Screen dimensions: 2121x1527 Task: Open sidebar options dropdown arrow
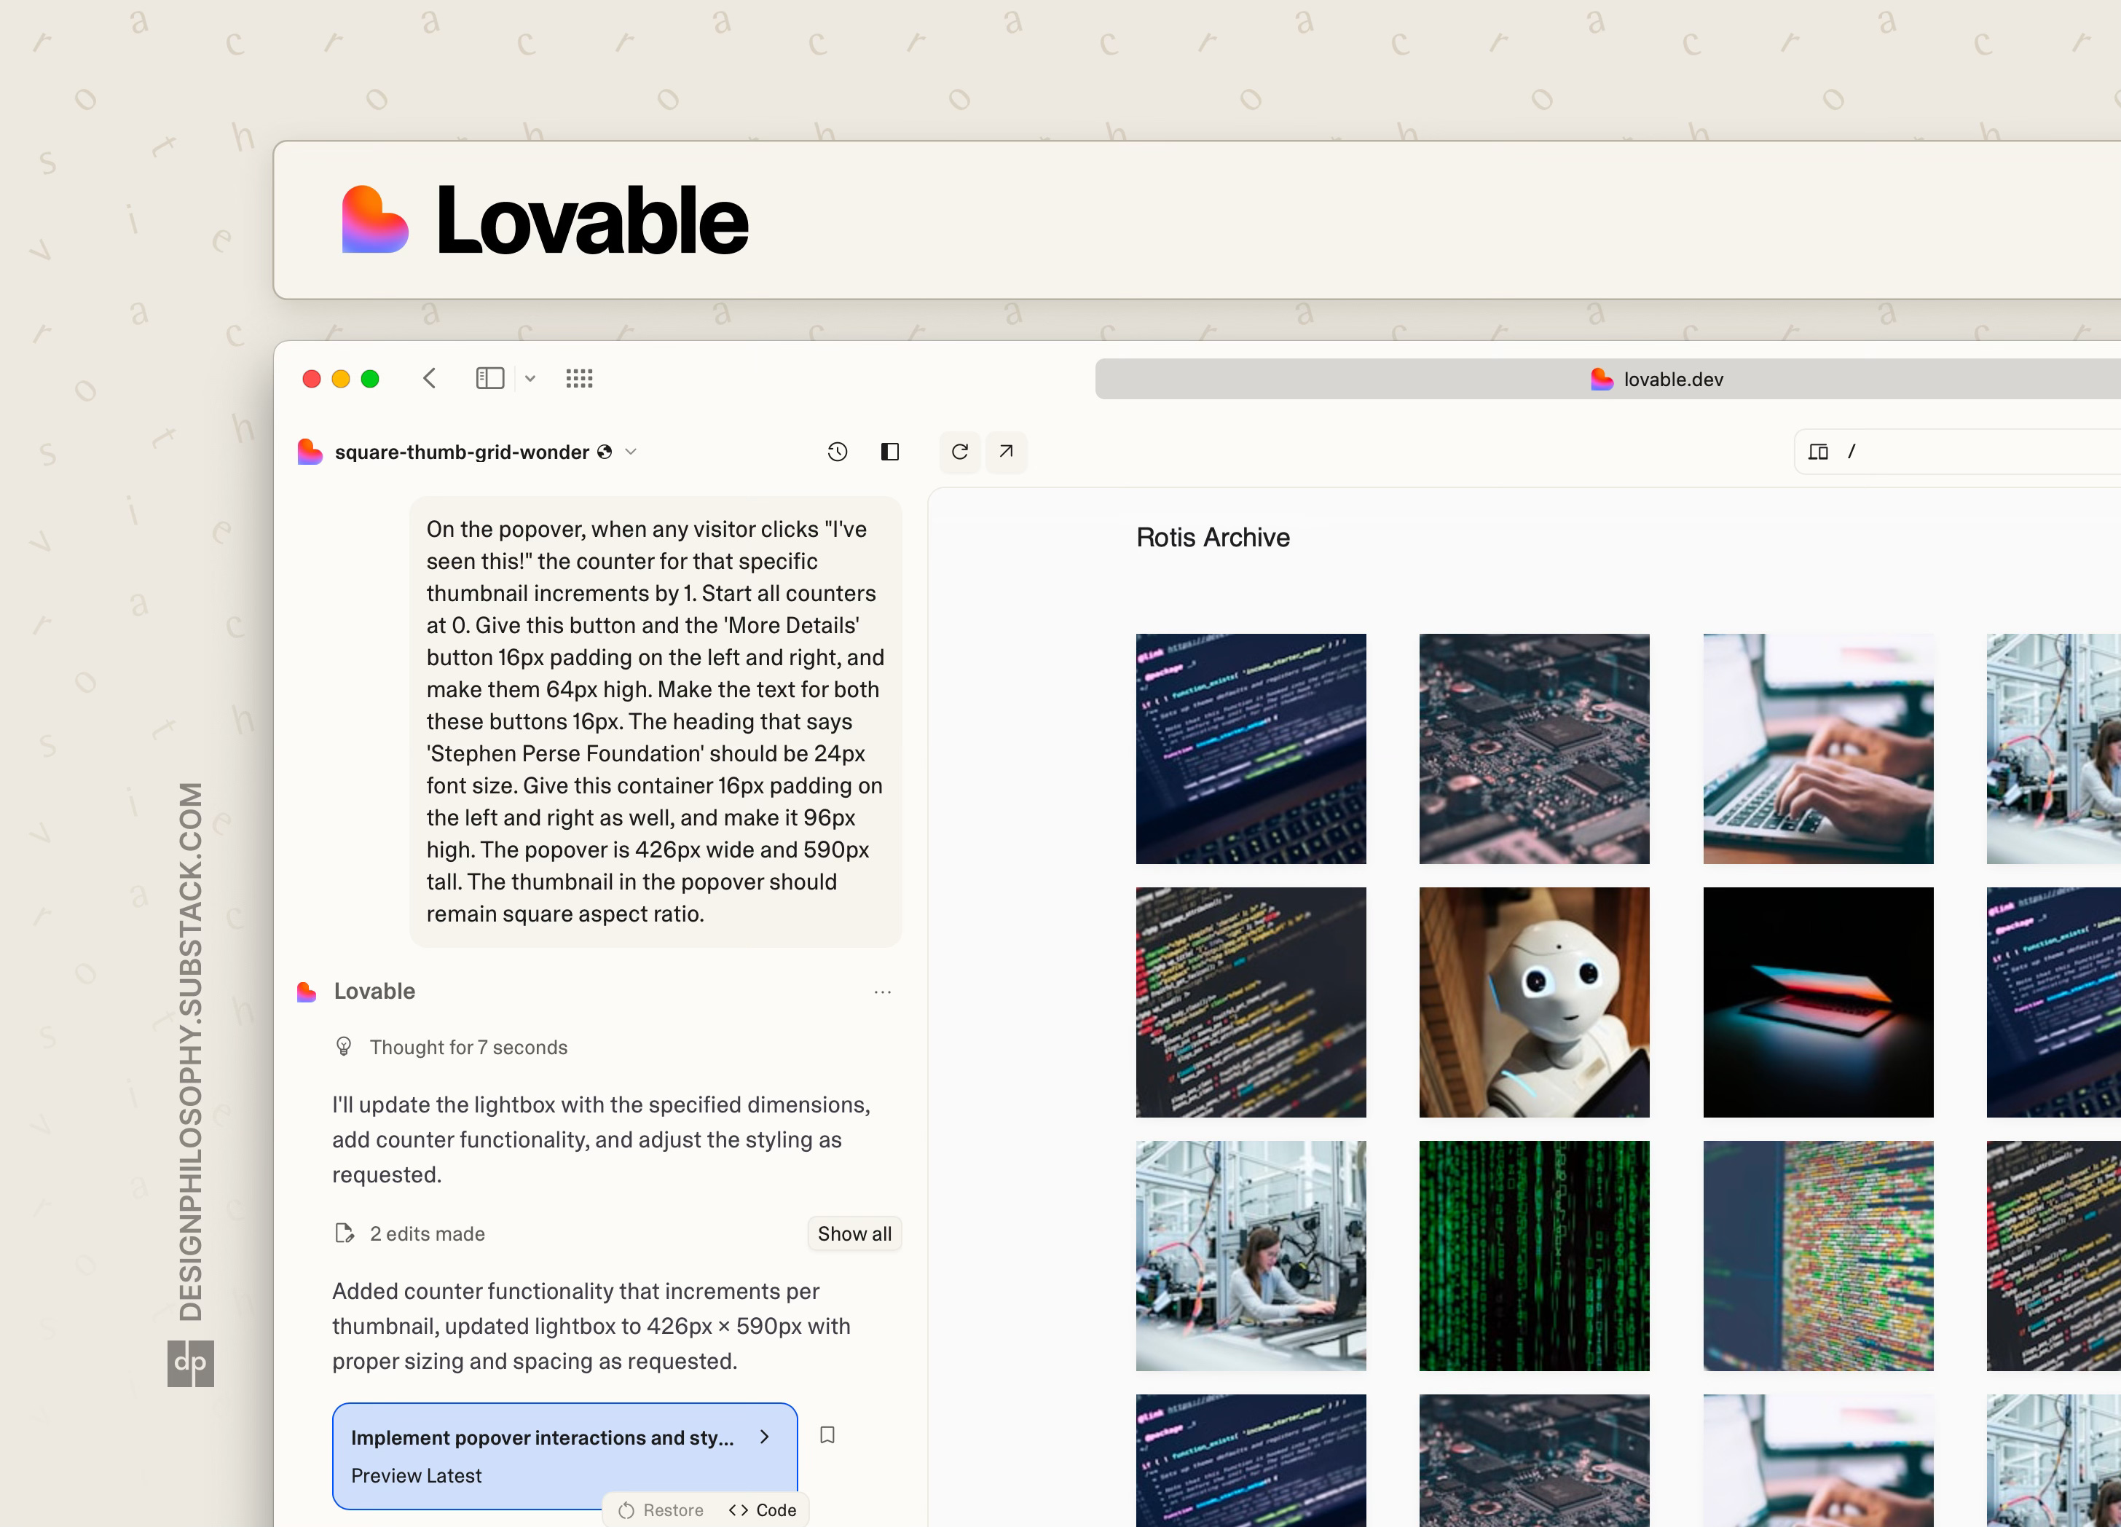coord(530,378)
